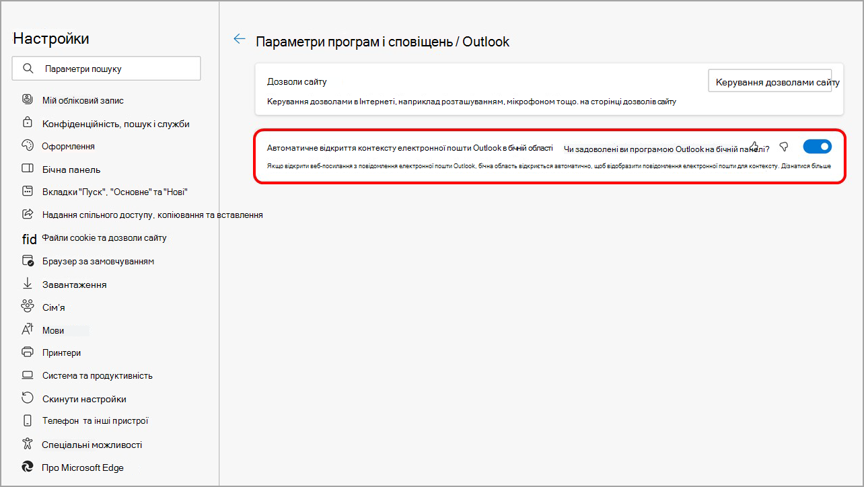Click the tabs icon beside Вкладки "Пуск"
This screenshot has height=487, width=864.
pos(28,192)
